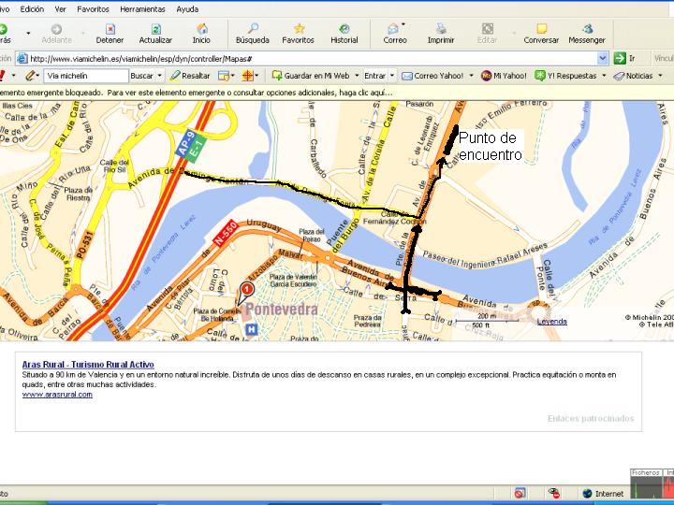The width and height of the screenshot is (674, 505).
Task: Go to Inicio home icon
Action: pyautogui.click(x=201, y=29)
